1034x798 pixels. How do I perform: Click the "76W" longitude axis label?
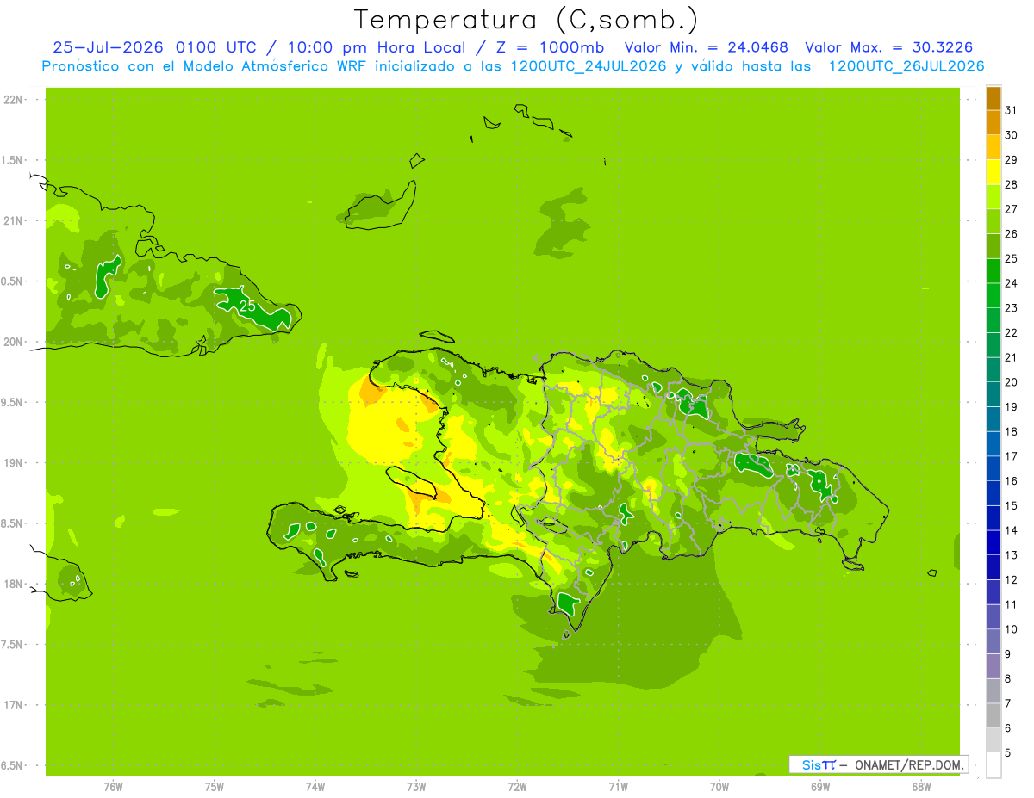(113, 787)
